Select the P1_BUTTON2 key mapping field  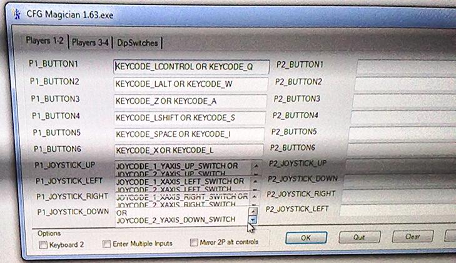(190, 83)
